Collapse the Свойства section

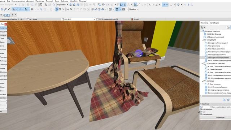[x=201, y=104]
